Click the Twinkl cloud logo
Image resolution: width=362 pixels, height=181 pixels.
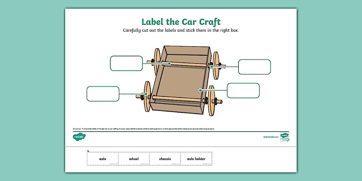(x=80, y=137)
